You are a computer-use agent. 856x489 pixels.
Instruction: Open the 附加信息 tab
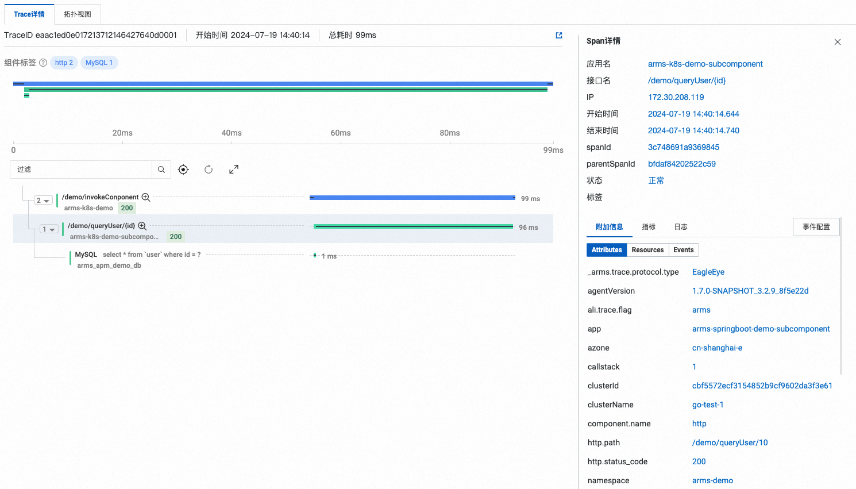point(610,227)
